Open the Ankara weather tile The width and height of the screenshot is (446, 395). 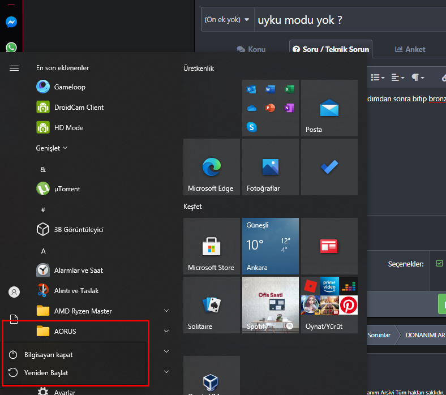point(270,246)
